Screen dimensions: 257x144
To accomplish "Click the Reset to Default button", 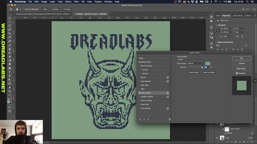I will click(209, 72).
